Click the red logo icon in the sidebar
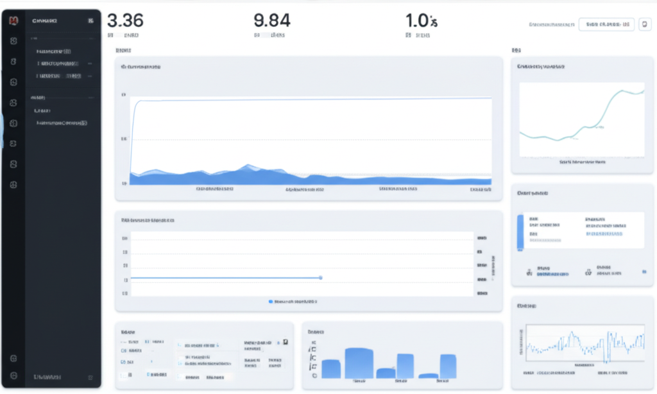657x394 pixels. click(x=13, y=21)
